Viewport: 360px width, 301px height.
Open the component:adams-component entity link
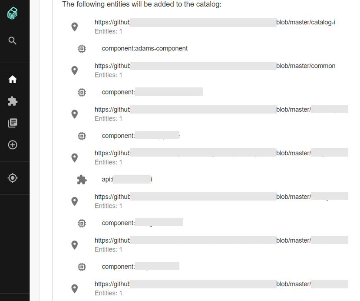pos(145,48)
